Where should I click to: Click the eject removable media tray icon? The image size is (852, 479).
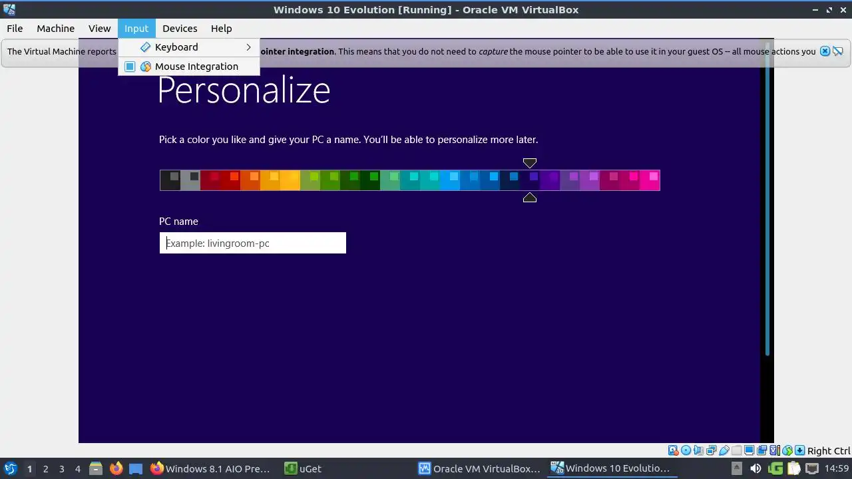(x=737, y=468)
